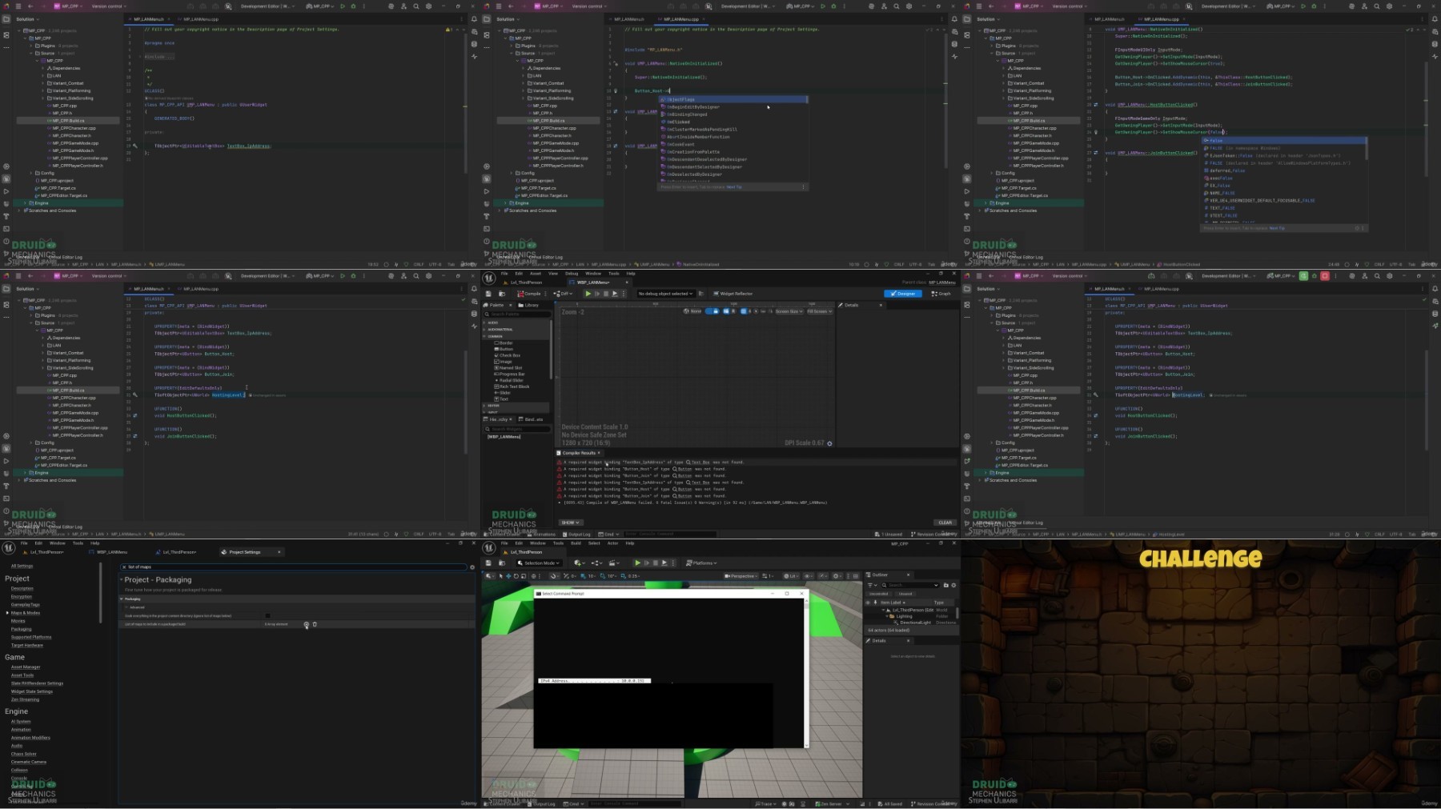Open the Screen Size dropdown in the designer
The width and height of the screenshot is (1441, 809).
point(789,311)
